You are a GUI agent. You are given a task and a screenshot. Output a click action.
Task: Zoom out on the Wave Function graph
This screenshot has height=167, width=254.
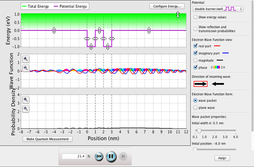pos(26,68)
